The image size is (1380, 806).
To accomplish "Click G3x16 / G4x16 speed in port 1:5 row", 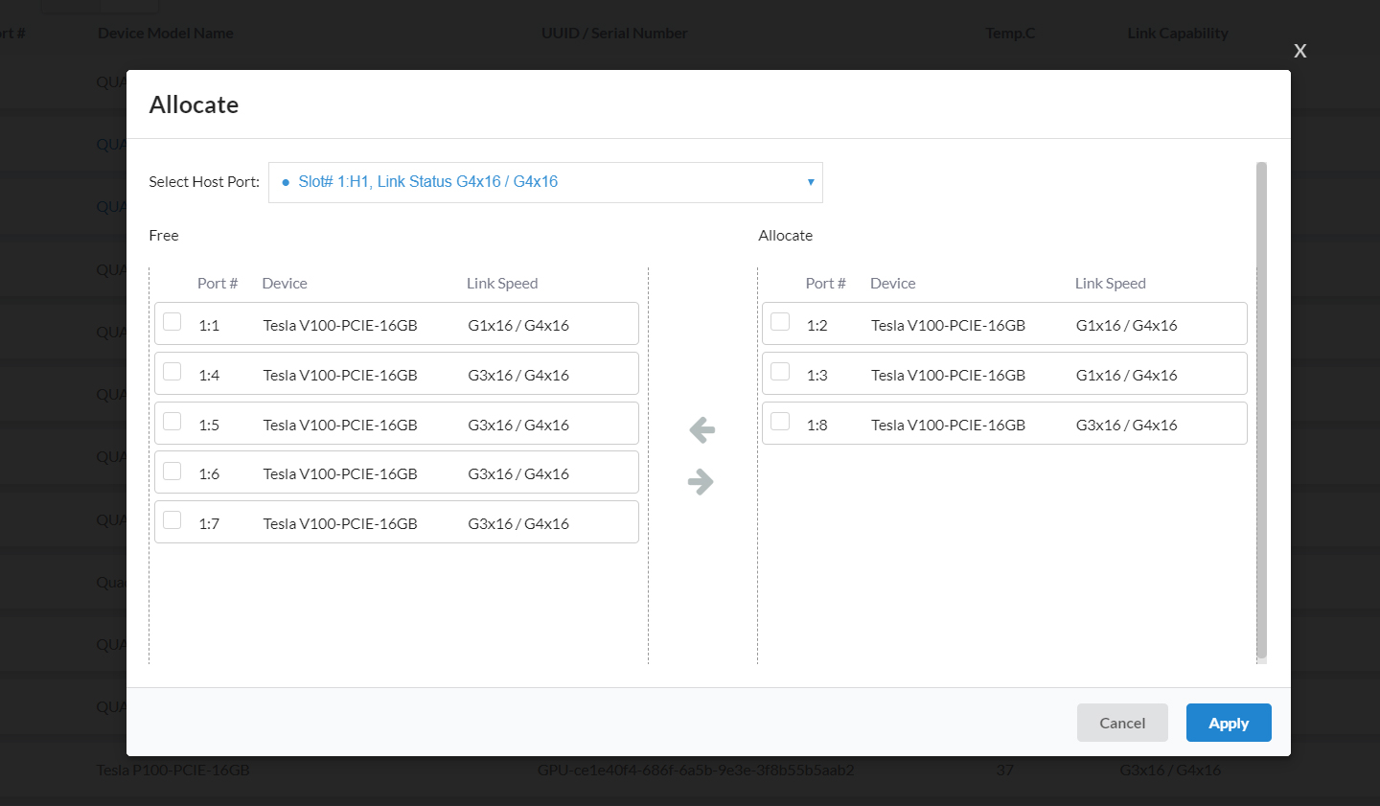I will click(x=518, y=426).
